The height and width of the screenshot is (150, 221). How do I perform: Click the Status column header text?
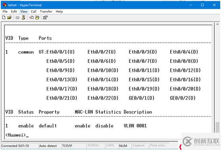tap(26, 112)
